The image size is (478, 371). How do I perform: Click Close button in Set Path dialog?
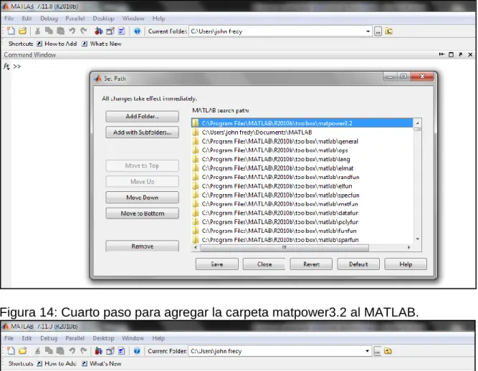pyautogui.click(x=264, y=264)
